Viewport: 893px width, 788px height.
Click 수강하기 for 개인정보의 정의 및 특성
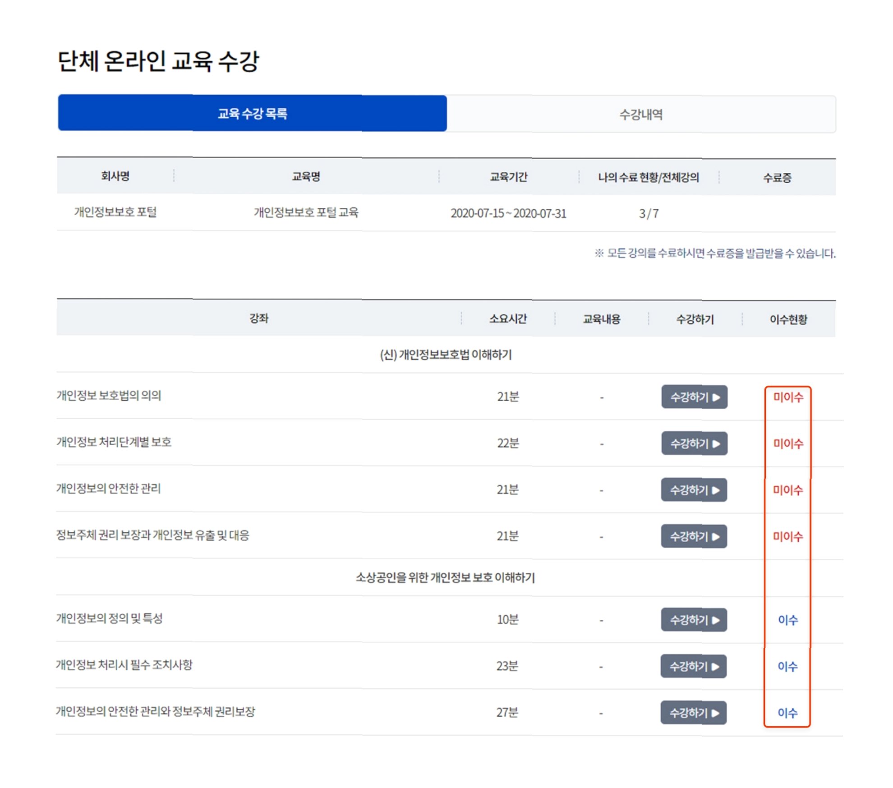pyautogui.click(x=694, y=620)
